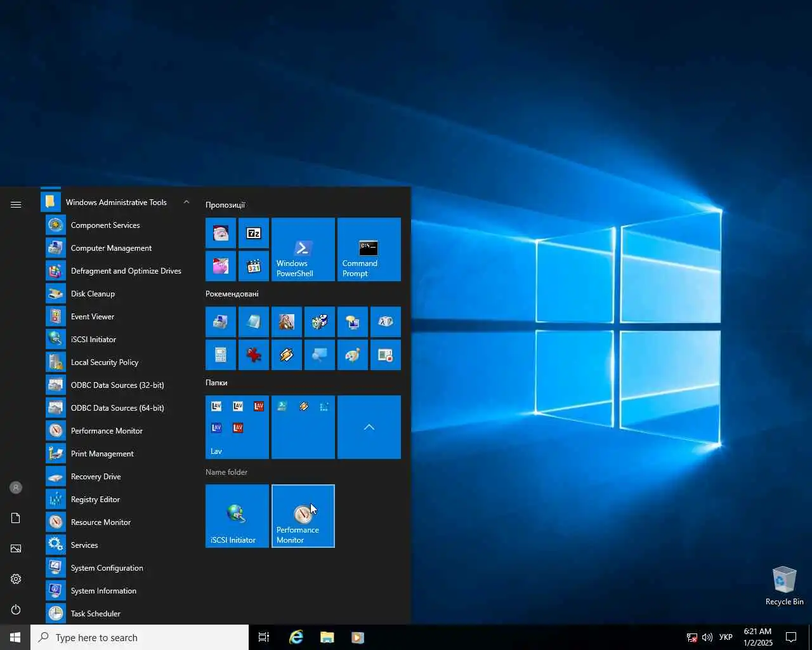The width and height of the screenshot is (812, 650).
Task: Collapse folder using the up-chevron tile
Action: (369, 427)
